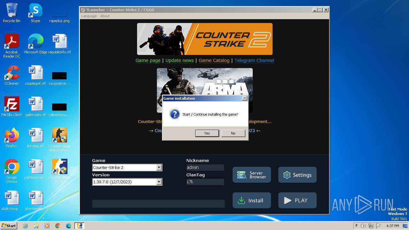Open the Windows Start menu
The width and height of the screenshot is (409, 230).
click(x=9, y=226)
